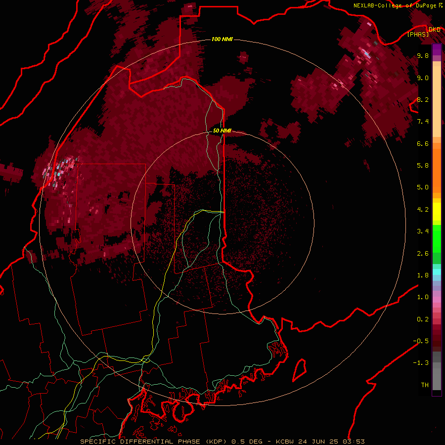Select the 8.2 scale label
Image resolution: width=445 pixels, height=445 pixels.
(x=423, y=99)
